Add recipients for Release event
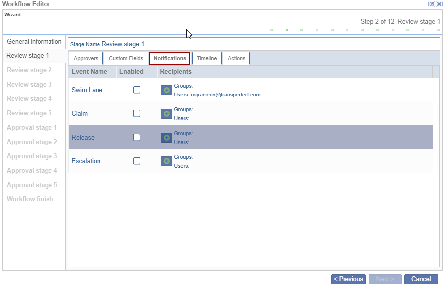 pyautogui.click(x=166, y=138)
